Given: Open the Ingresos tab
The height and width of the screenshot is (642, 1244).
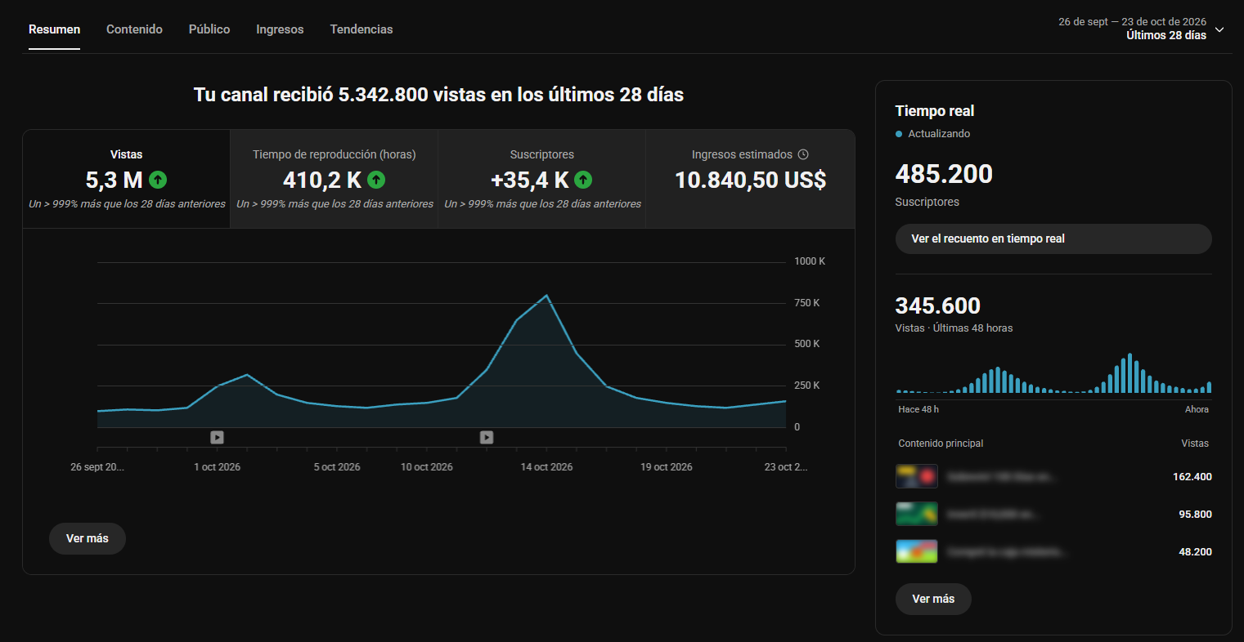Looking at the screenshot, I should [x=280, y=29].
